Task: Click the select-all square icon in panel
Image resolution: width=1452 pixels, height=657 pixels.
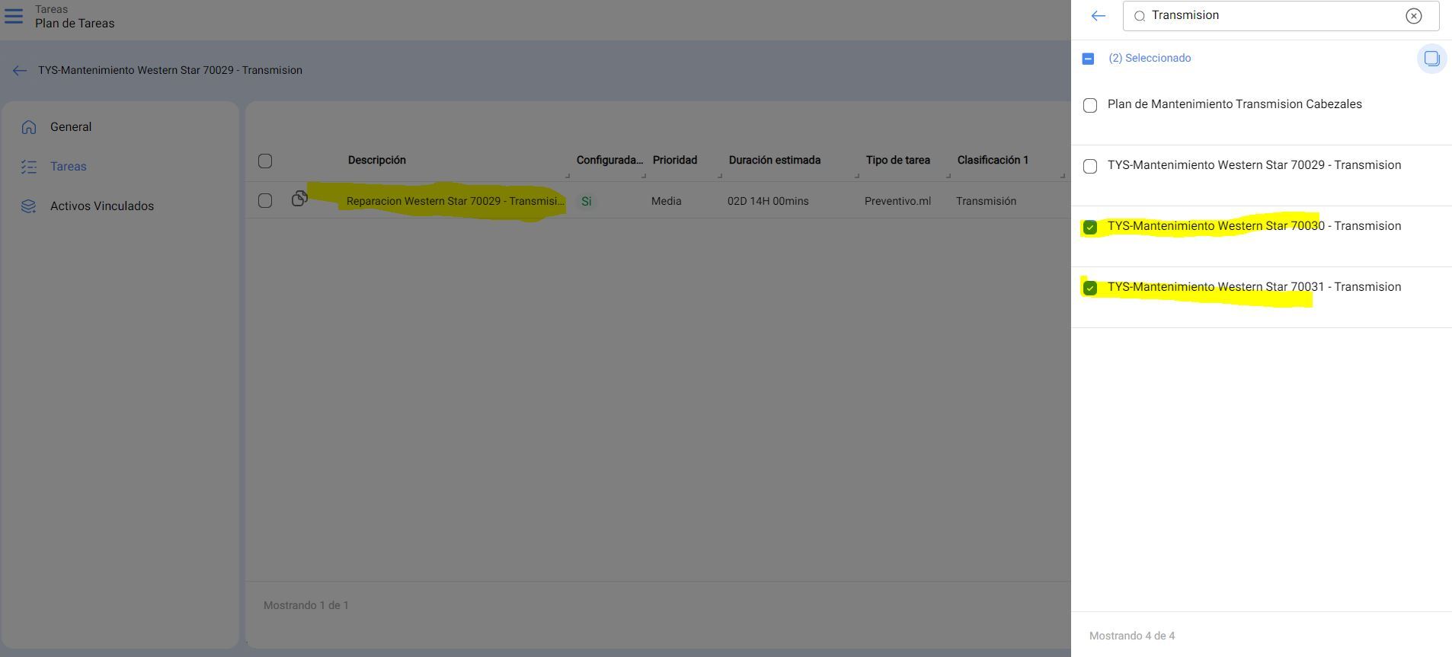Action: tap(1431, 59)
